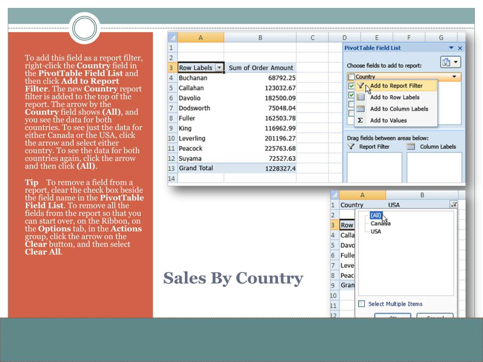Click the Column Labels grid icon in the areas section
483x362 pixels.
pos(411,147)
